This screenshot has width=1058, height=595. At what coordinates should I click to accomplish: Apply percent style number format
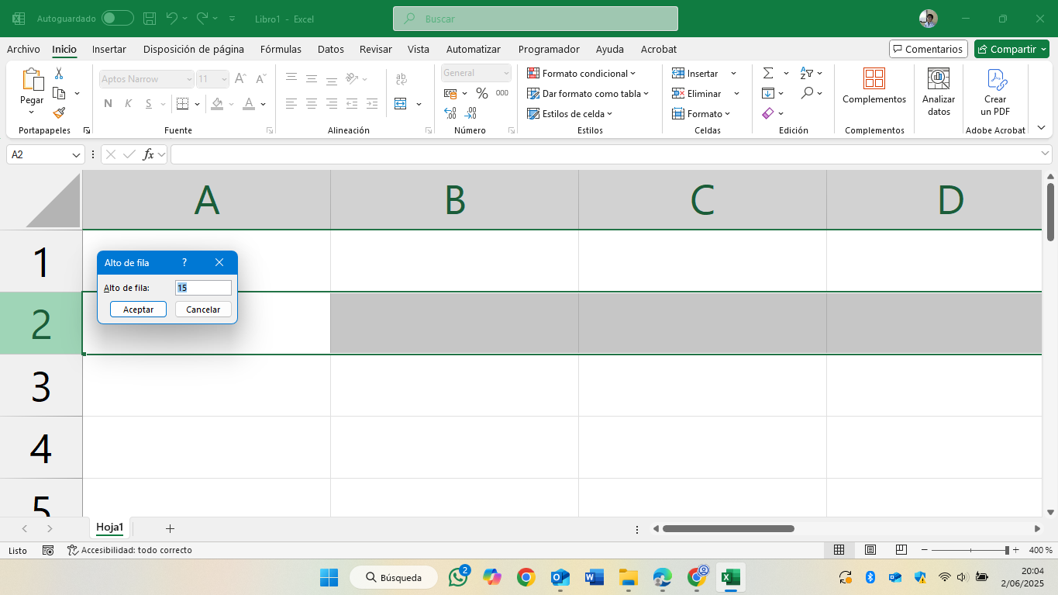pyautogui.click(x=482, y=93)
